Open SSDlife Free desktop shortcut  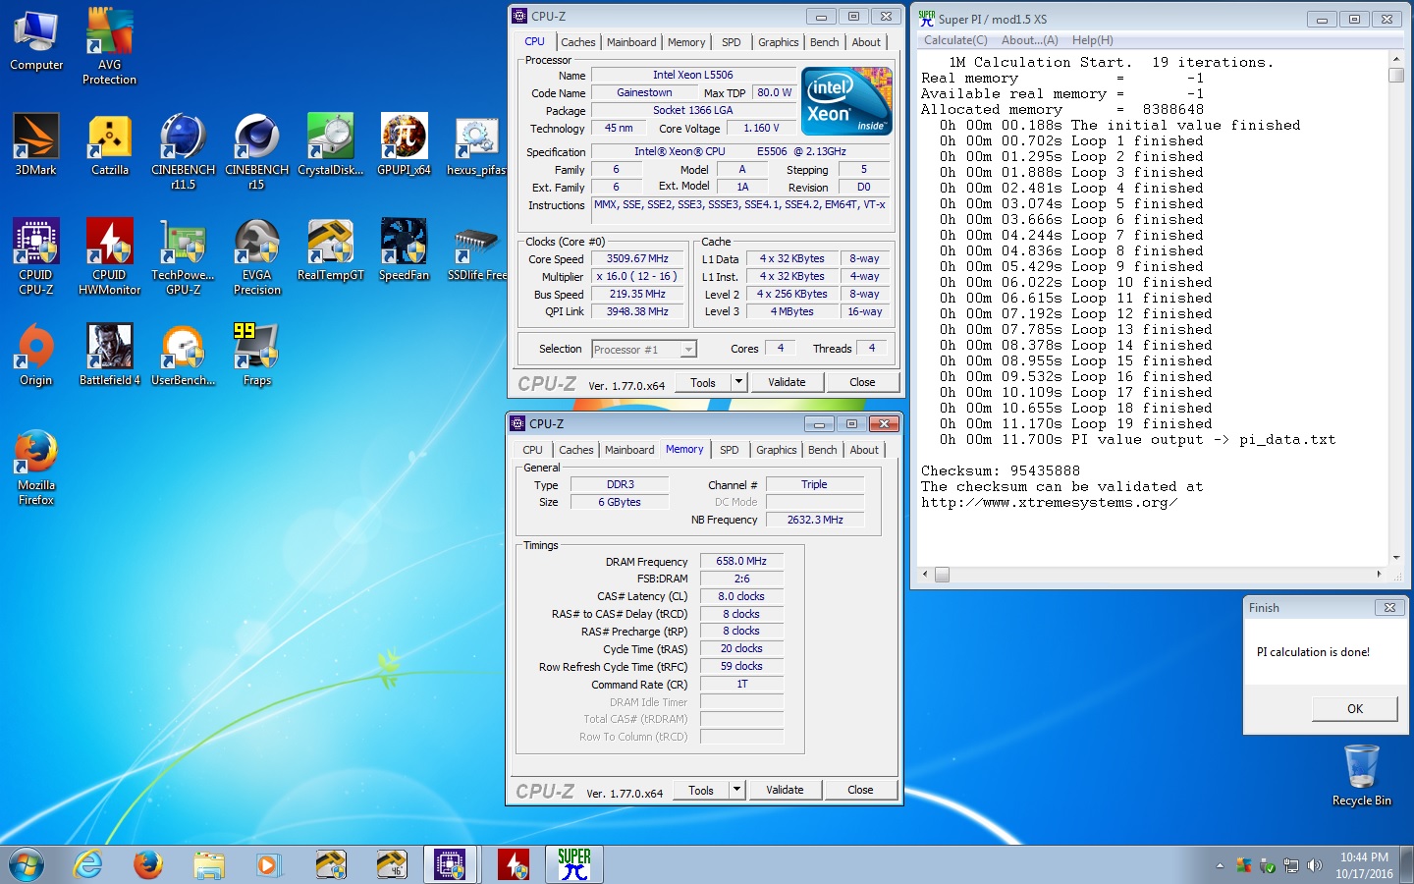point(476,249)
